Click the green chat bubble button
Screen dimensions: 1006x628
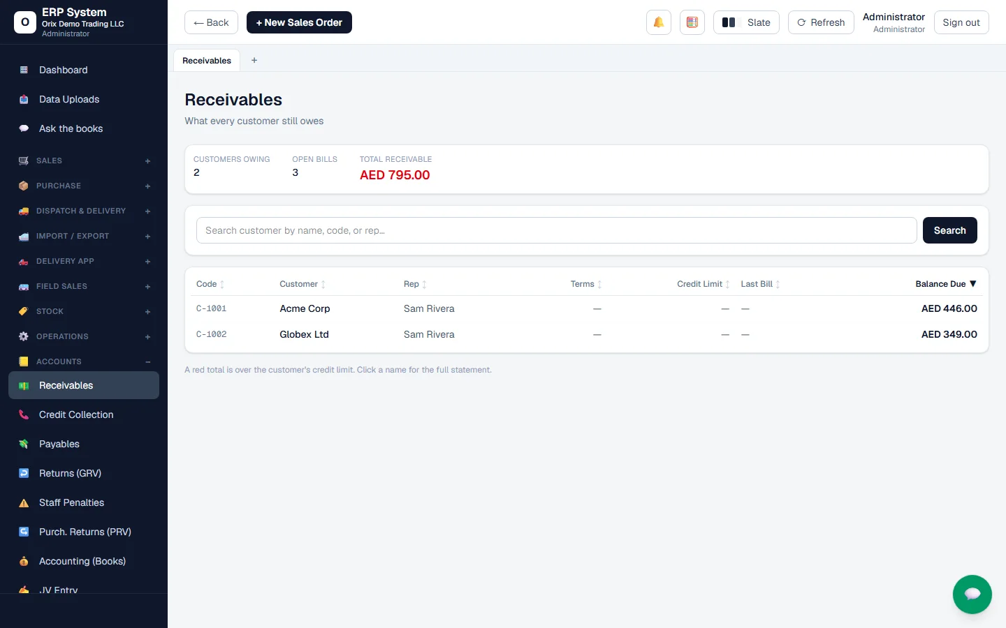point(972,594)
